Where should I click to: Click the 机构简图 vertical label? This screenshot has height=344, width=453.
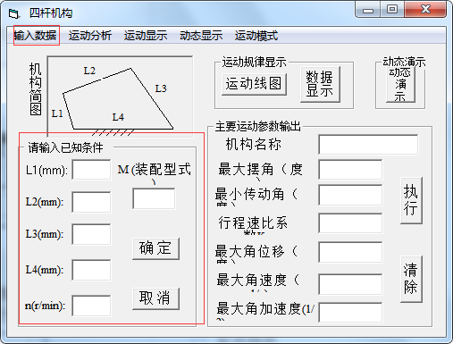click(35, 89)
